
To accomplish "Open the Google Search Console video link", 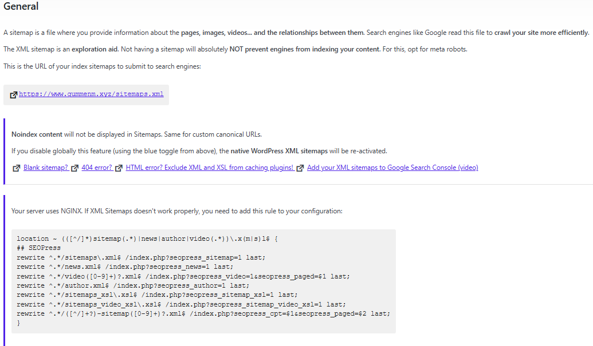I will (393, 167).
